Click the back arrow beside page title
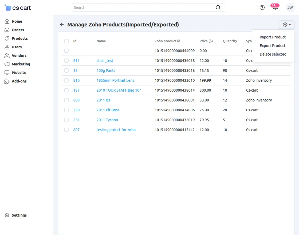Image resolution: width=299 pixels, height=235 pixels. point(62,25)
